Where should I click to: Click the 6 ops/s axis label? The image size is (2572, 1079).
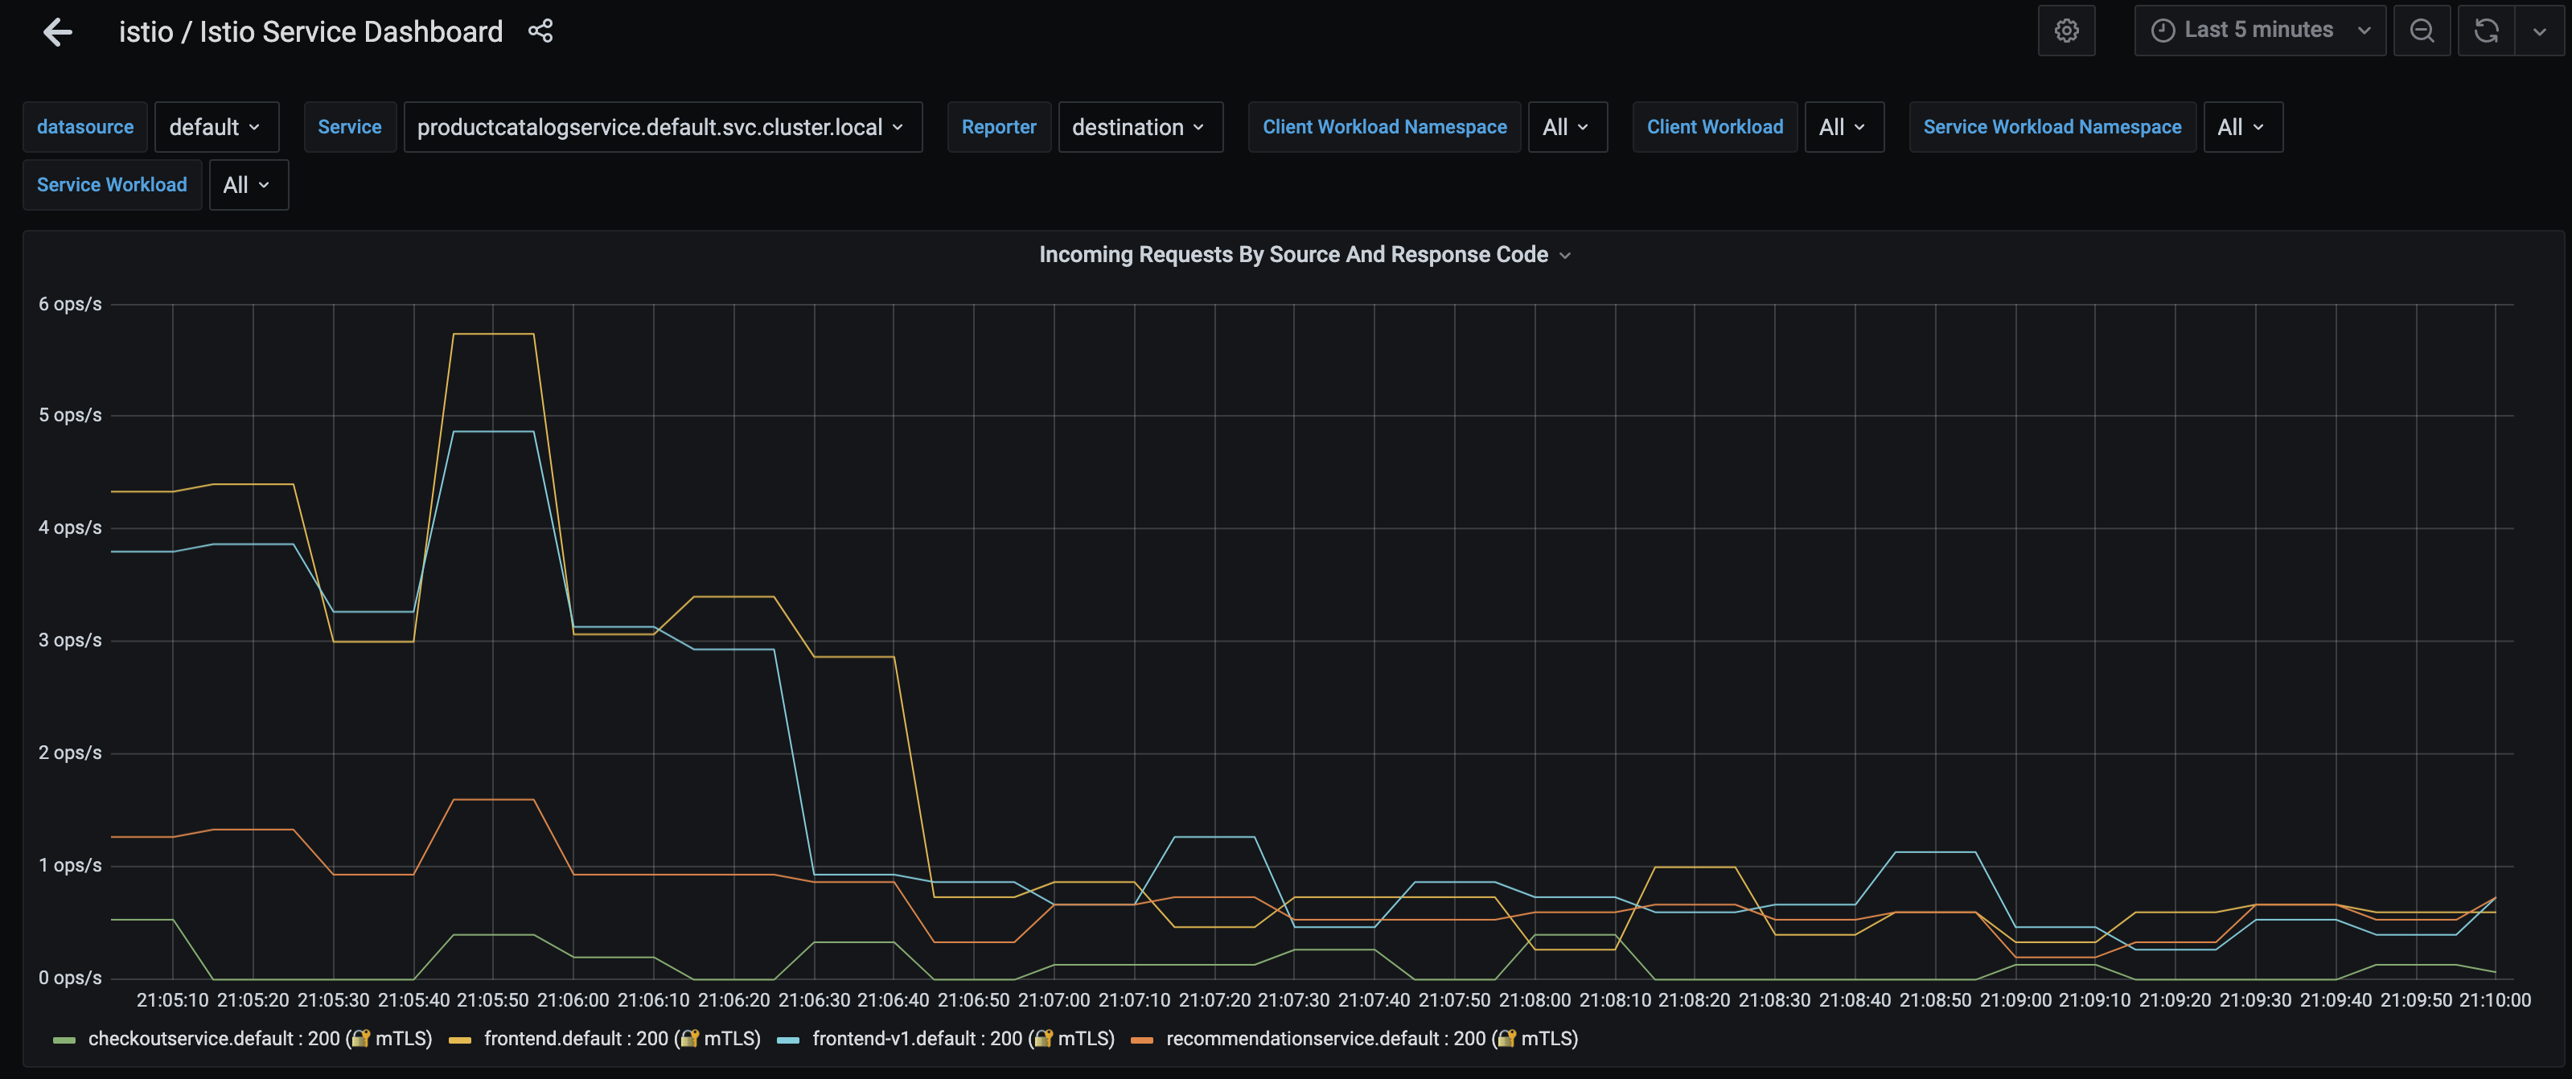[70, 305]
